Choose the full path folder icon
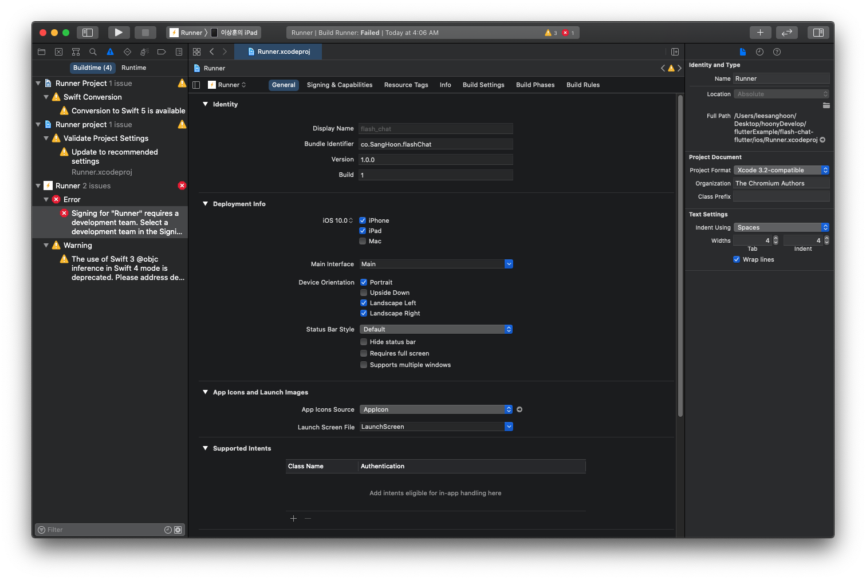 point(826,105)
